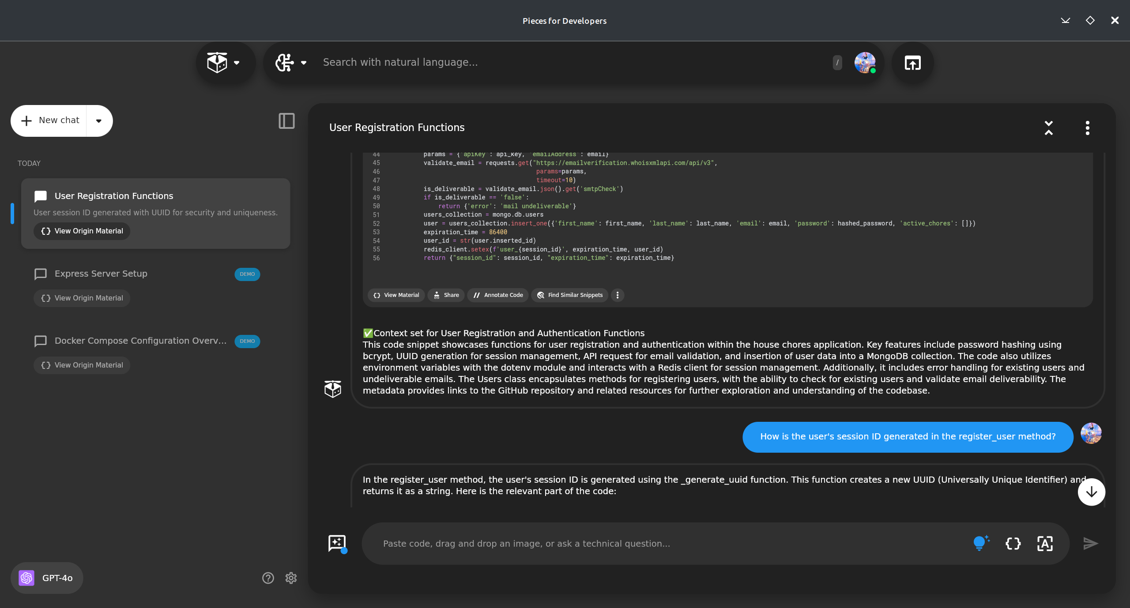Click the send message arrow icon
The height and width of the screenshot is (608, 1130).
[1090, 543]
